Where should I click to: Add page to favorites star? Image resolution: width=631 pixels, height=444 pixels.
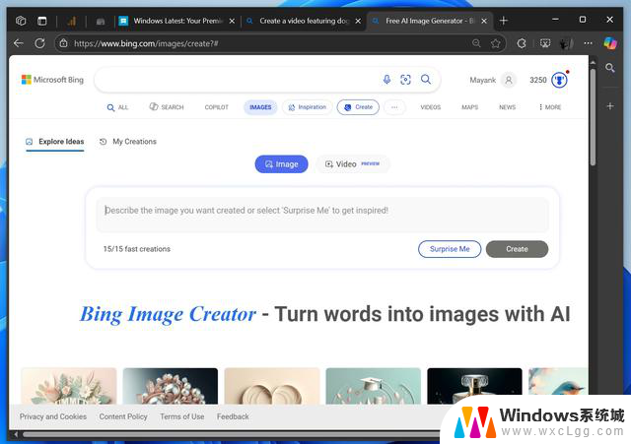pos(495,43)
